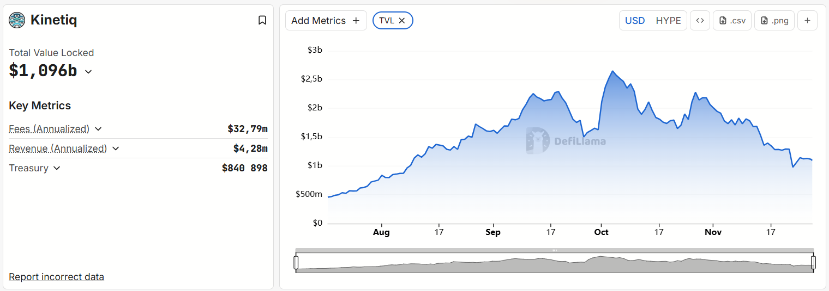Click the Kinetiq protocol logo

click(x=17, y=20)
